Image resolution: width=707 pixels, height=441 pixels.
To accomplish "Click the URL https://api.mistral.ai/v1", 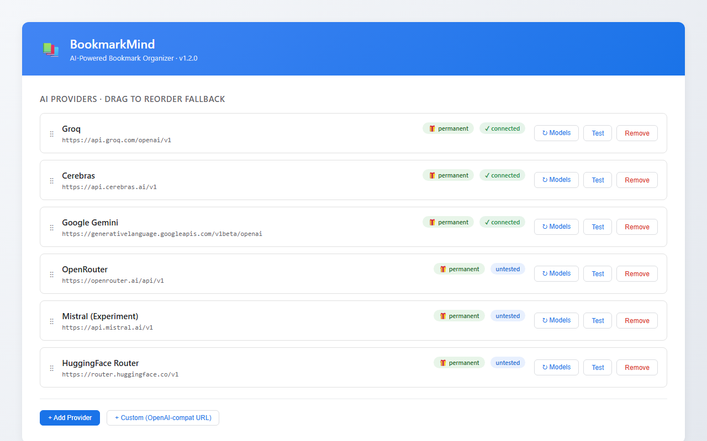I will click(x=107, y=327).
